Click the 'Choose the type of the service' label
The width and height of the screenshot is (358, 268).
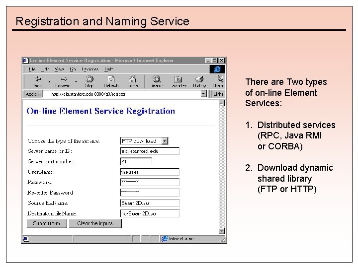64,141
